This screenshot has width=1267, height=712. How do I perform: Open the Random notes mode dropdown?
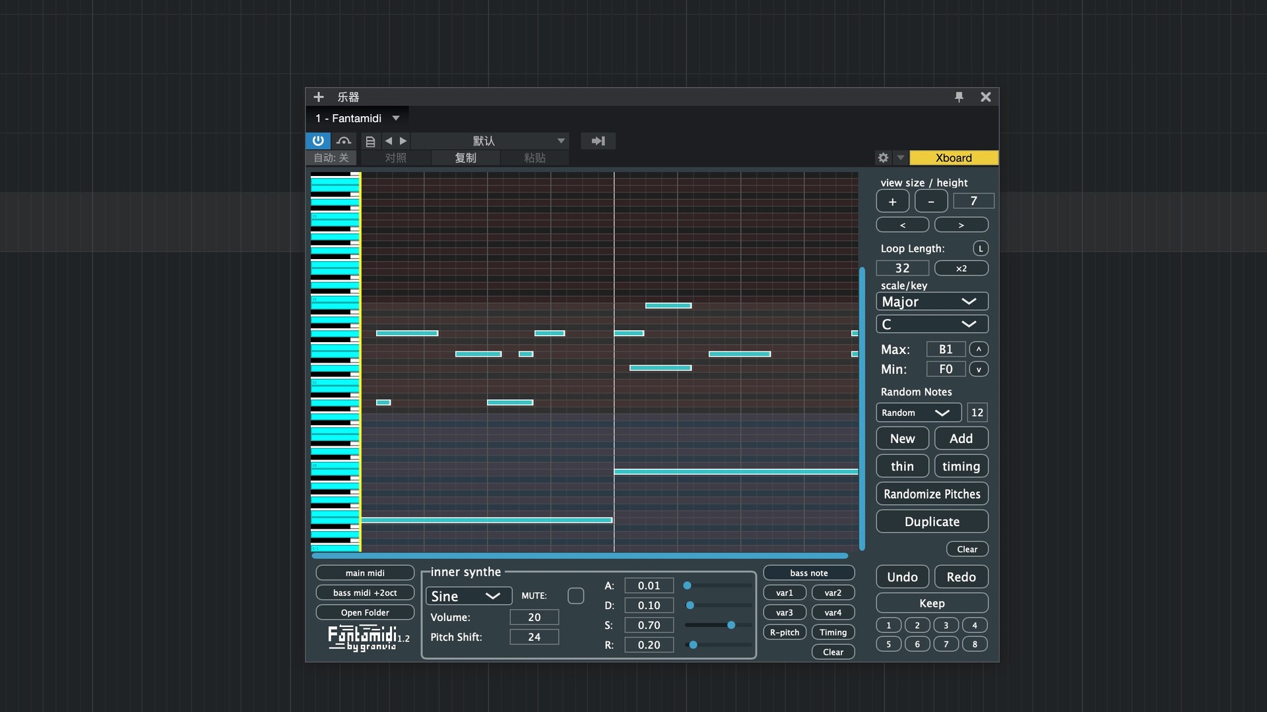918,413
